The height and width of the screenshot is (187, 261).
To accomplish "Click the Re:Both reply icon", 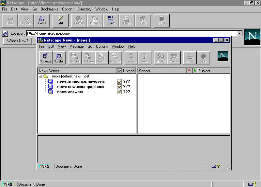I will (102, 58).
